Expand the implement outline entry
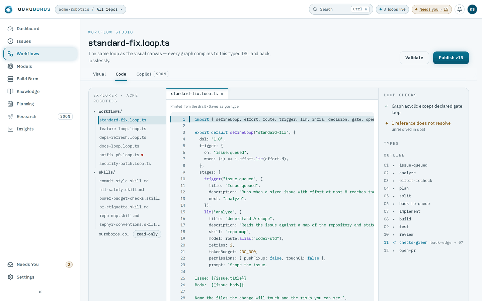Viewport: 482px width, 301px height. pyautogui.click(x=394, y=212)
